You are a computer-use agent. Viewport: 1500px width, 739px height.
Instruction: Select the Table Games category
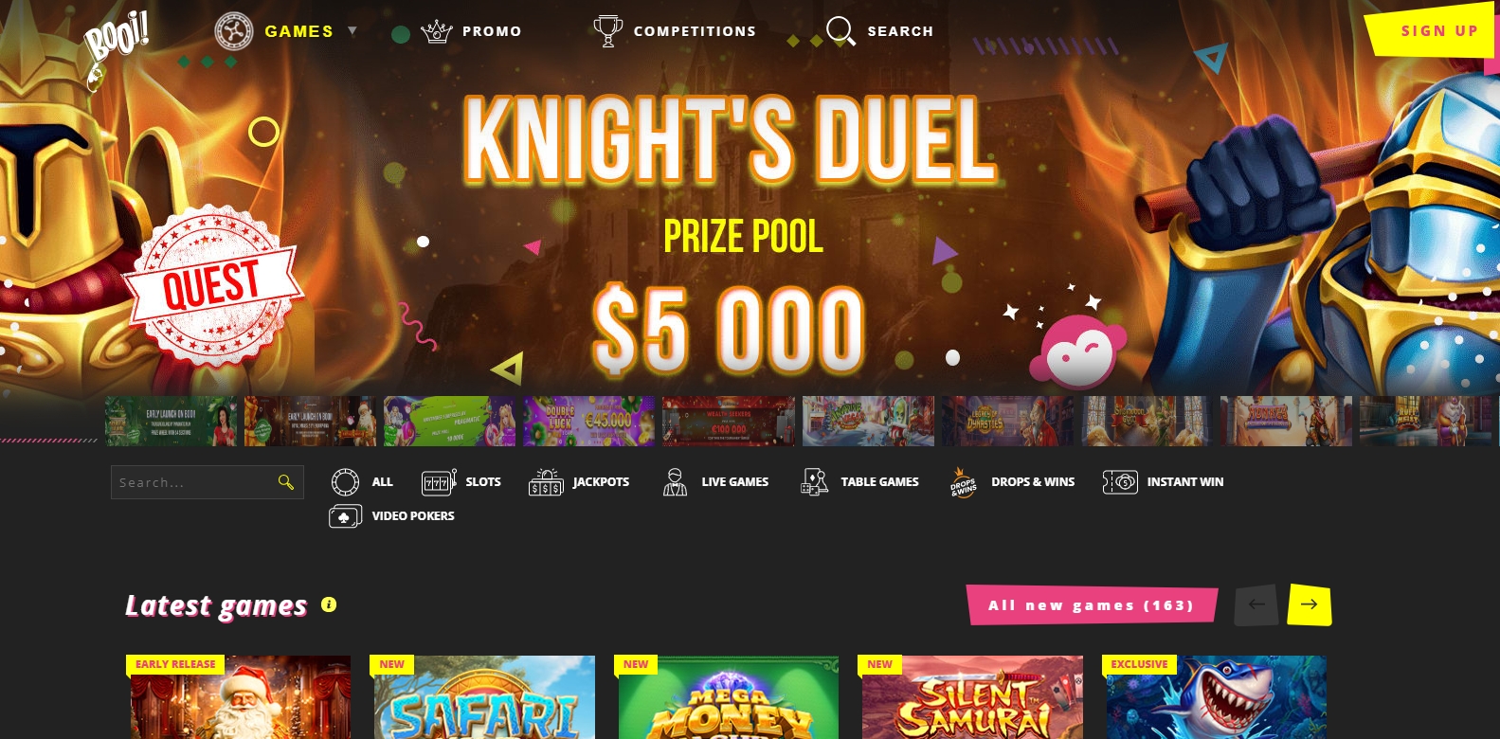pyautogui.click(x=859, y=482)
